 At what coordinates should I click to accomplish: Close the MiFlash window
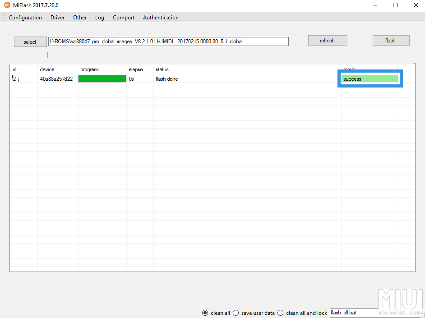[x=416, y=5]
